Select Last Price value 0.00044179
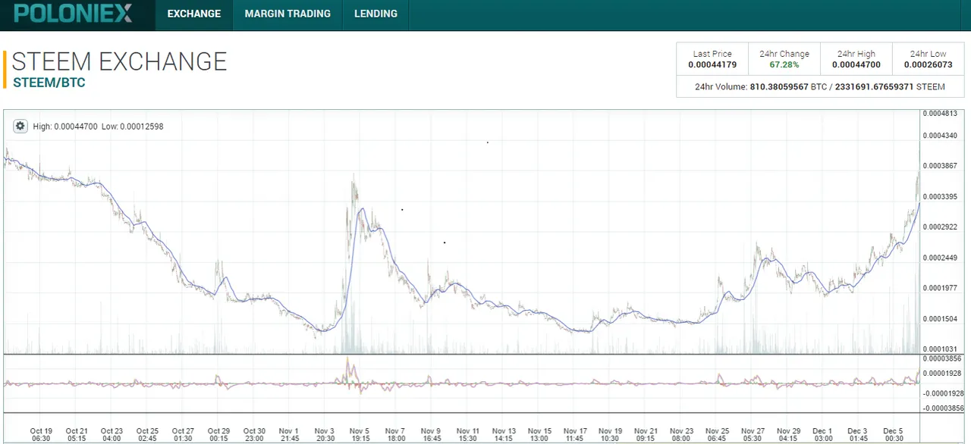The width and height of the screenshot is (971, 444). tap(712, 64)
